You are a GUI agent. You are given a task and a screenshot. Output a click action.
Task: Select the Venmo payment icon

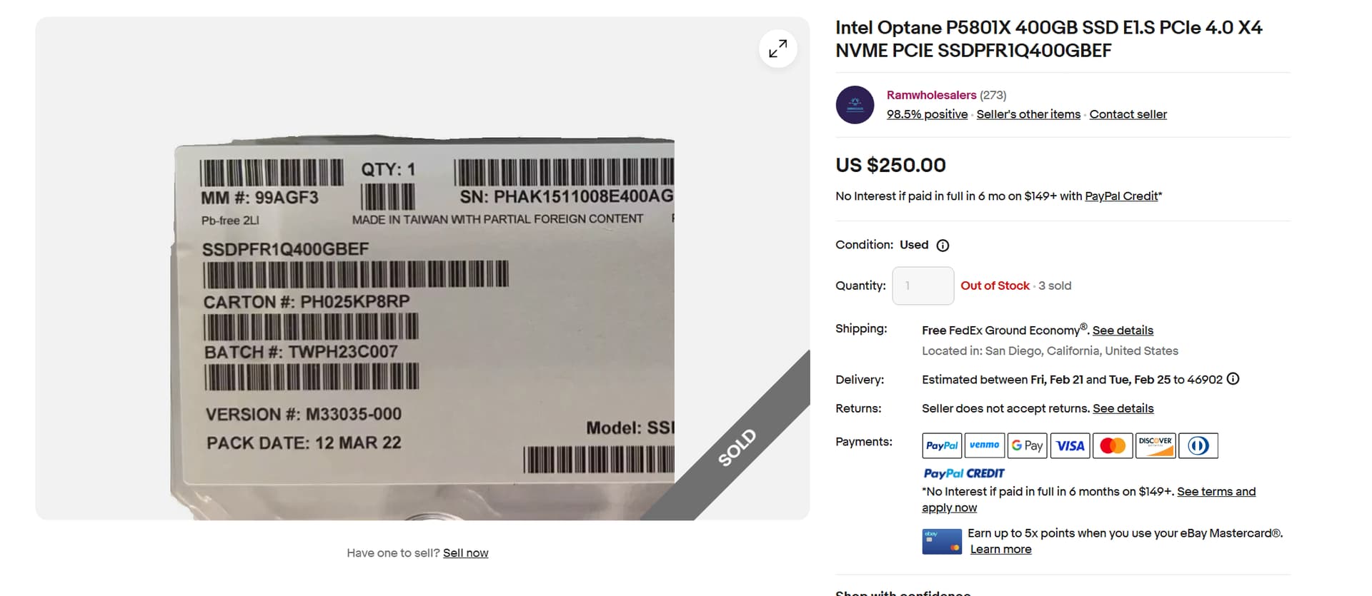(985, 445)
